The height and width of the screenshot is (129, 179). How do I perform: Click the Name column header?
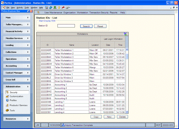(72, 45)
